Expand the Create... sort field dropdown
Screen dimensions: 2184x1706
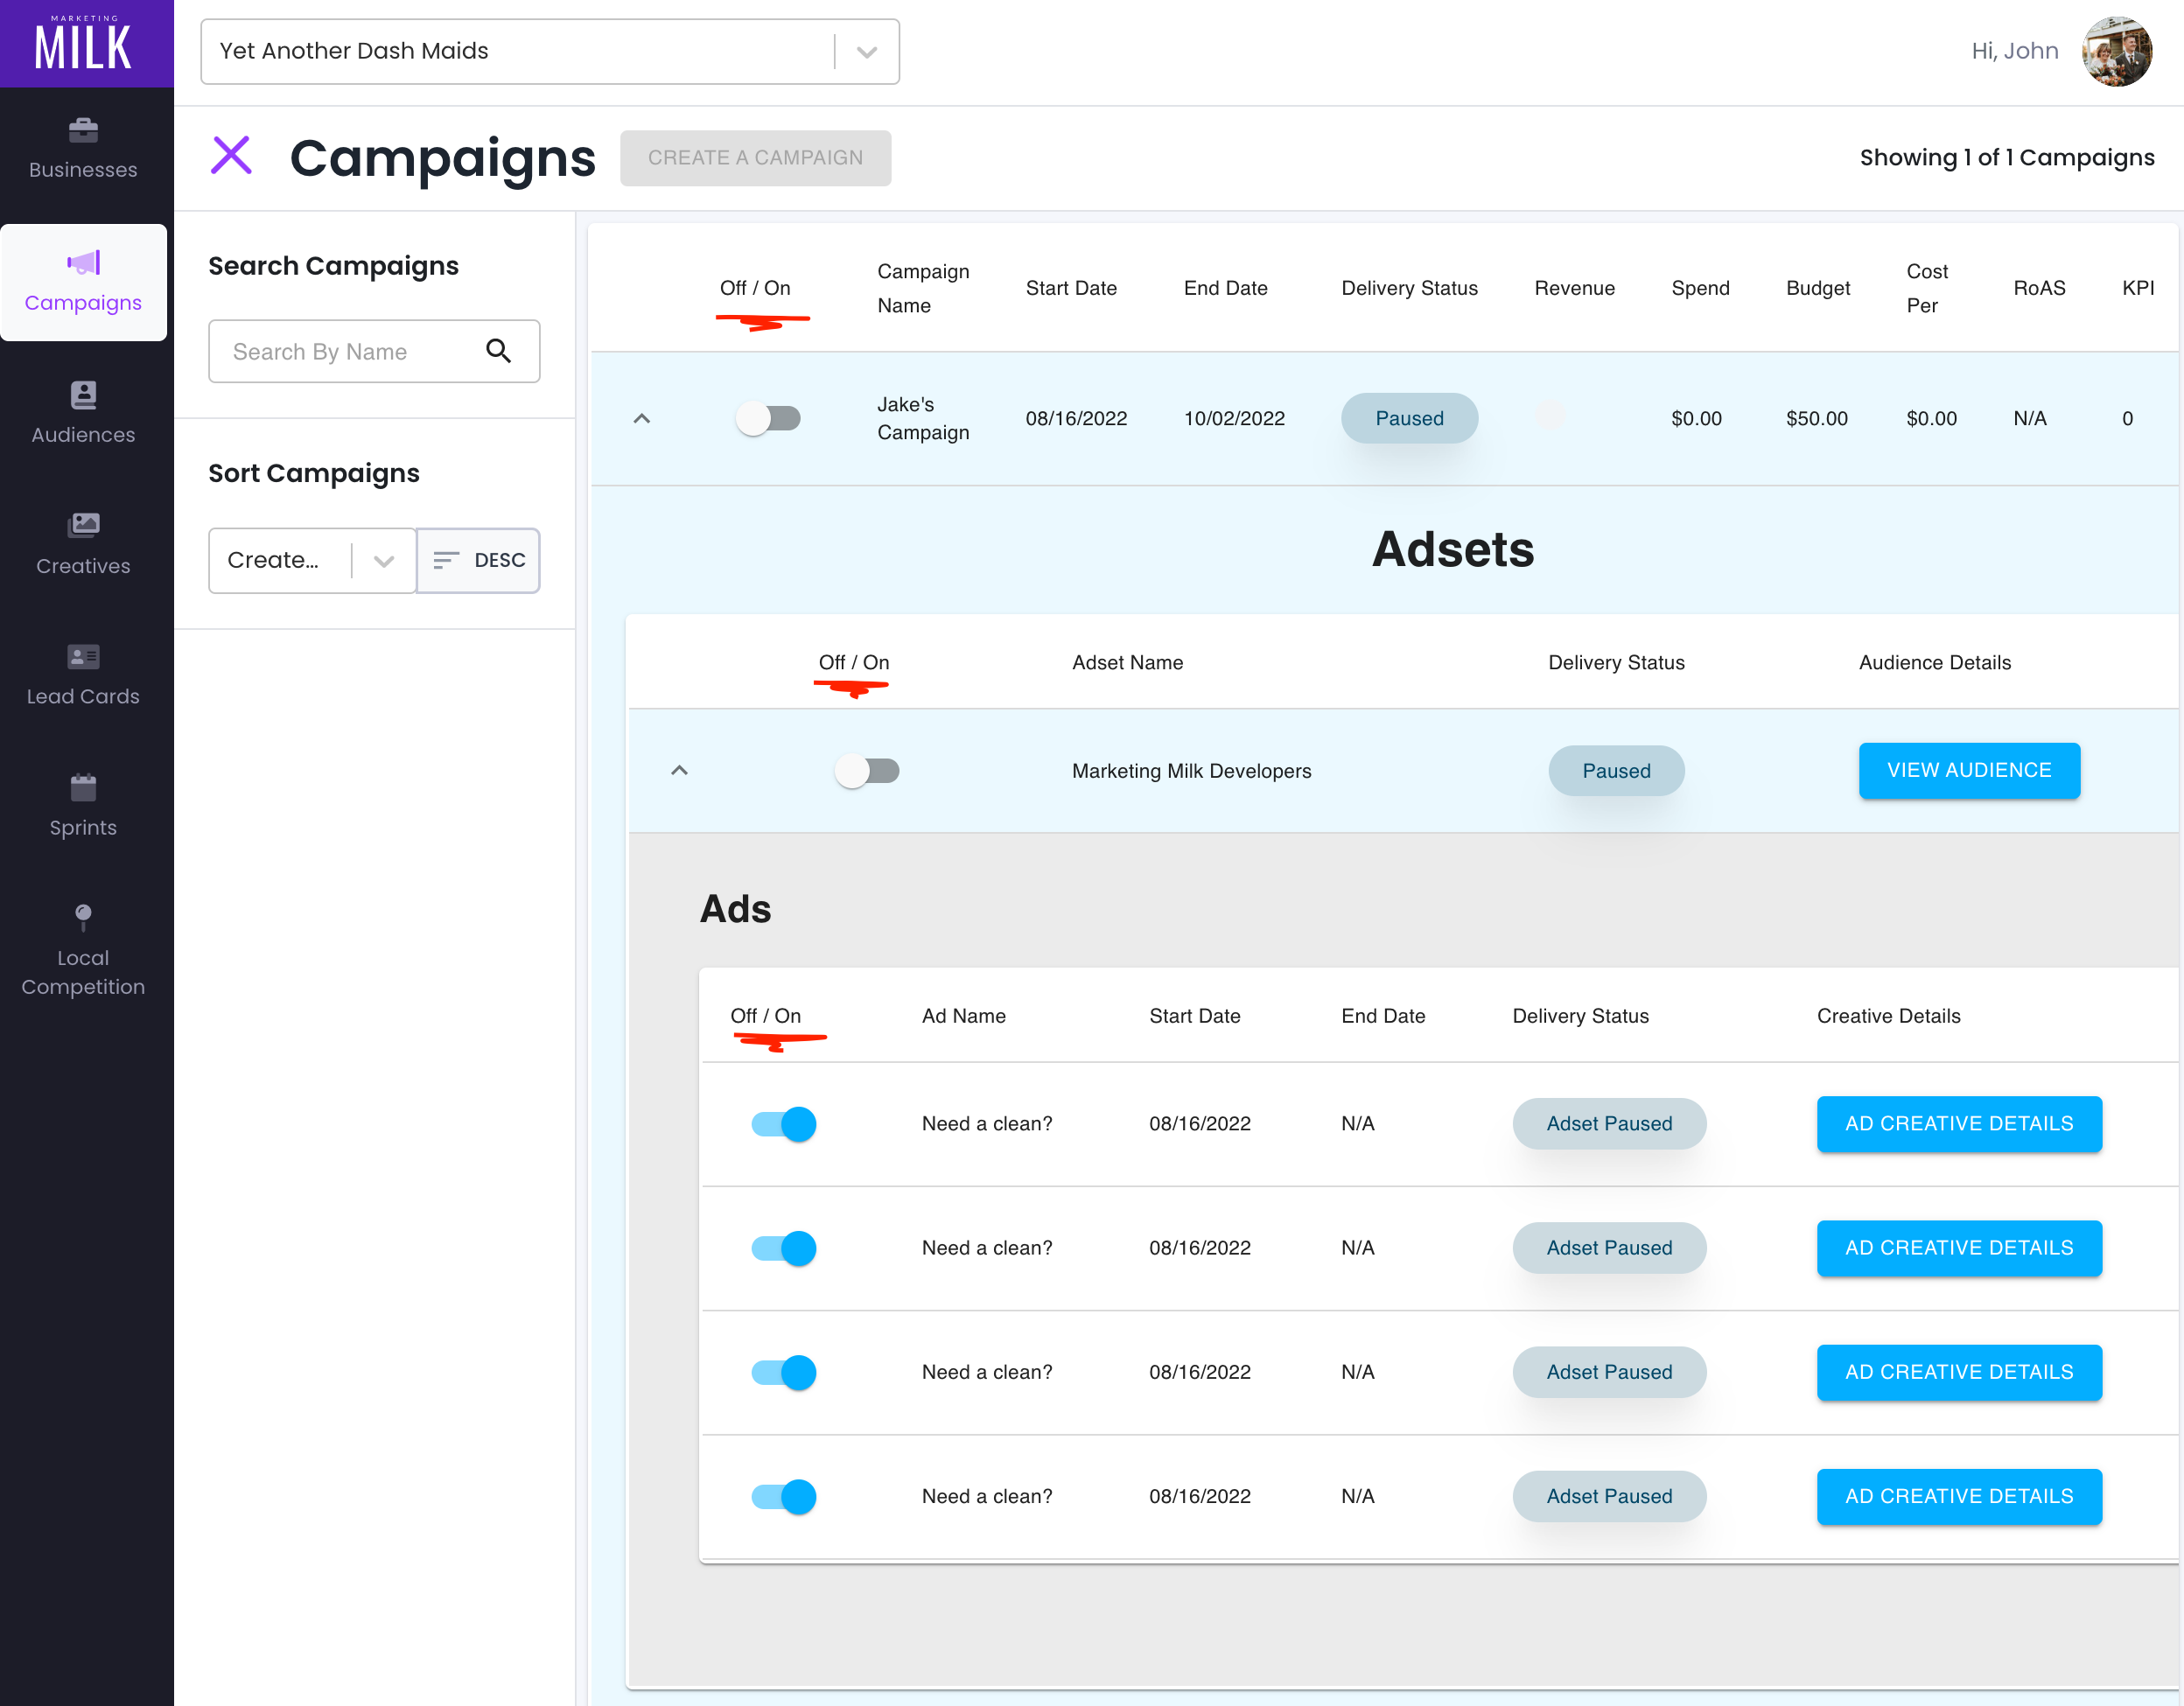point(383,561)
